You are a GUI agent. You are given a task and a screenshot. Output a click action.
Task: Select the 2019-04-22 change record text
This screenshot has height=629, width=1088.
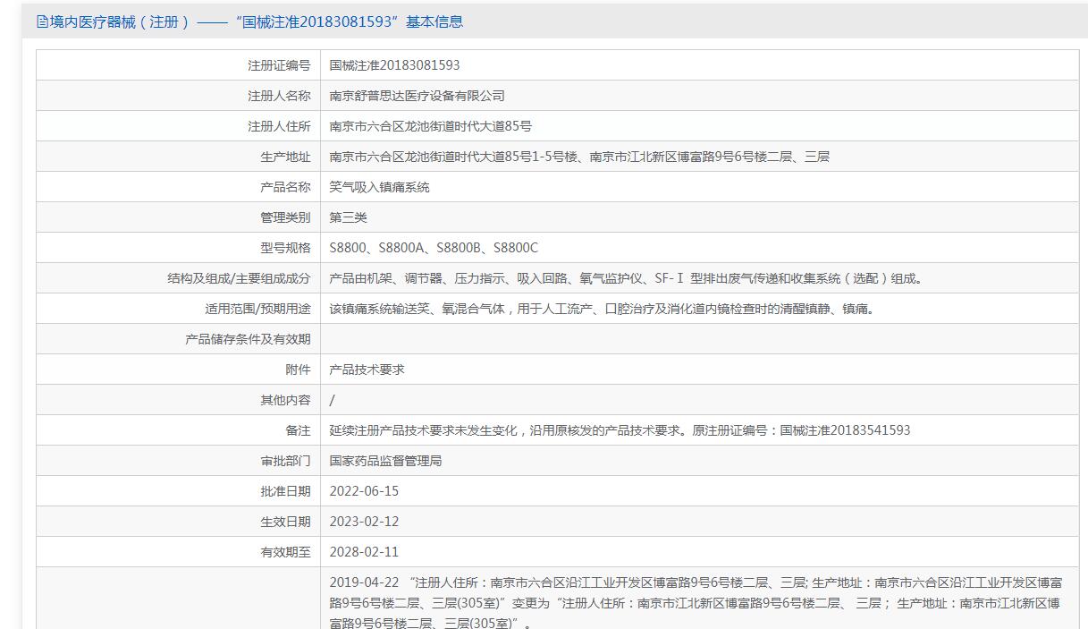[696, 602]
